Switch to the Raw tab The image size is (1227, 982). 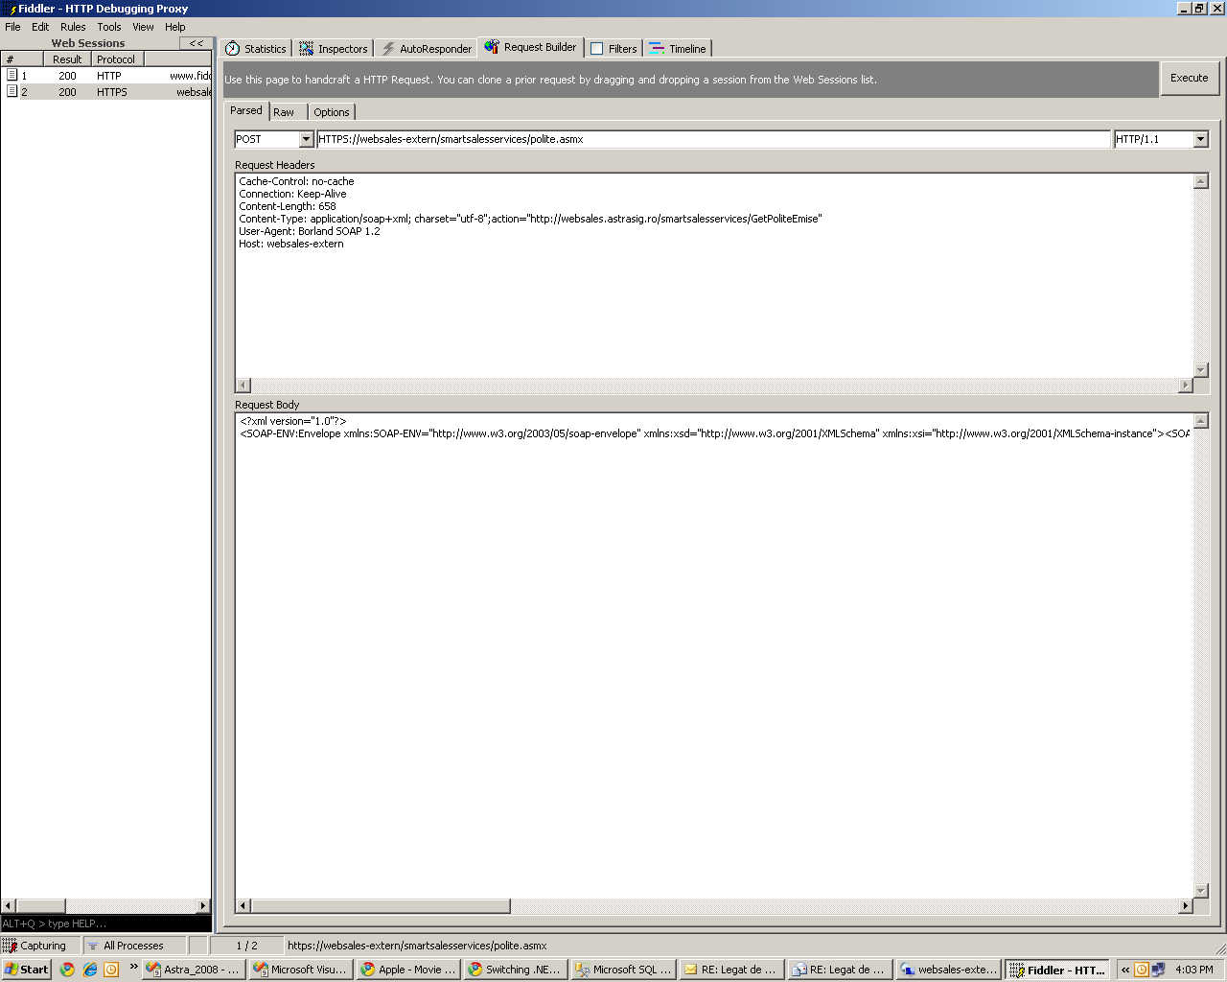click(x=284, y=112)
